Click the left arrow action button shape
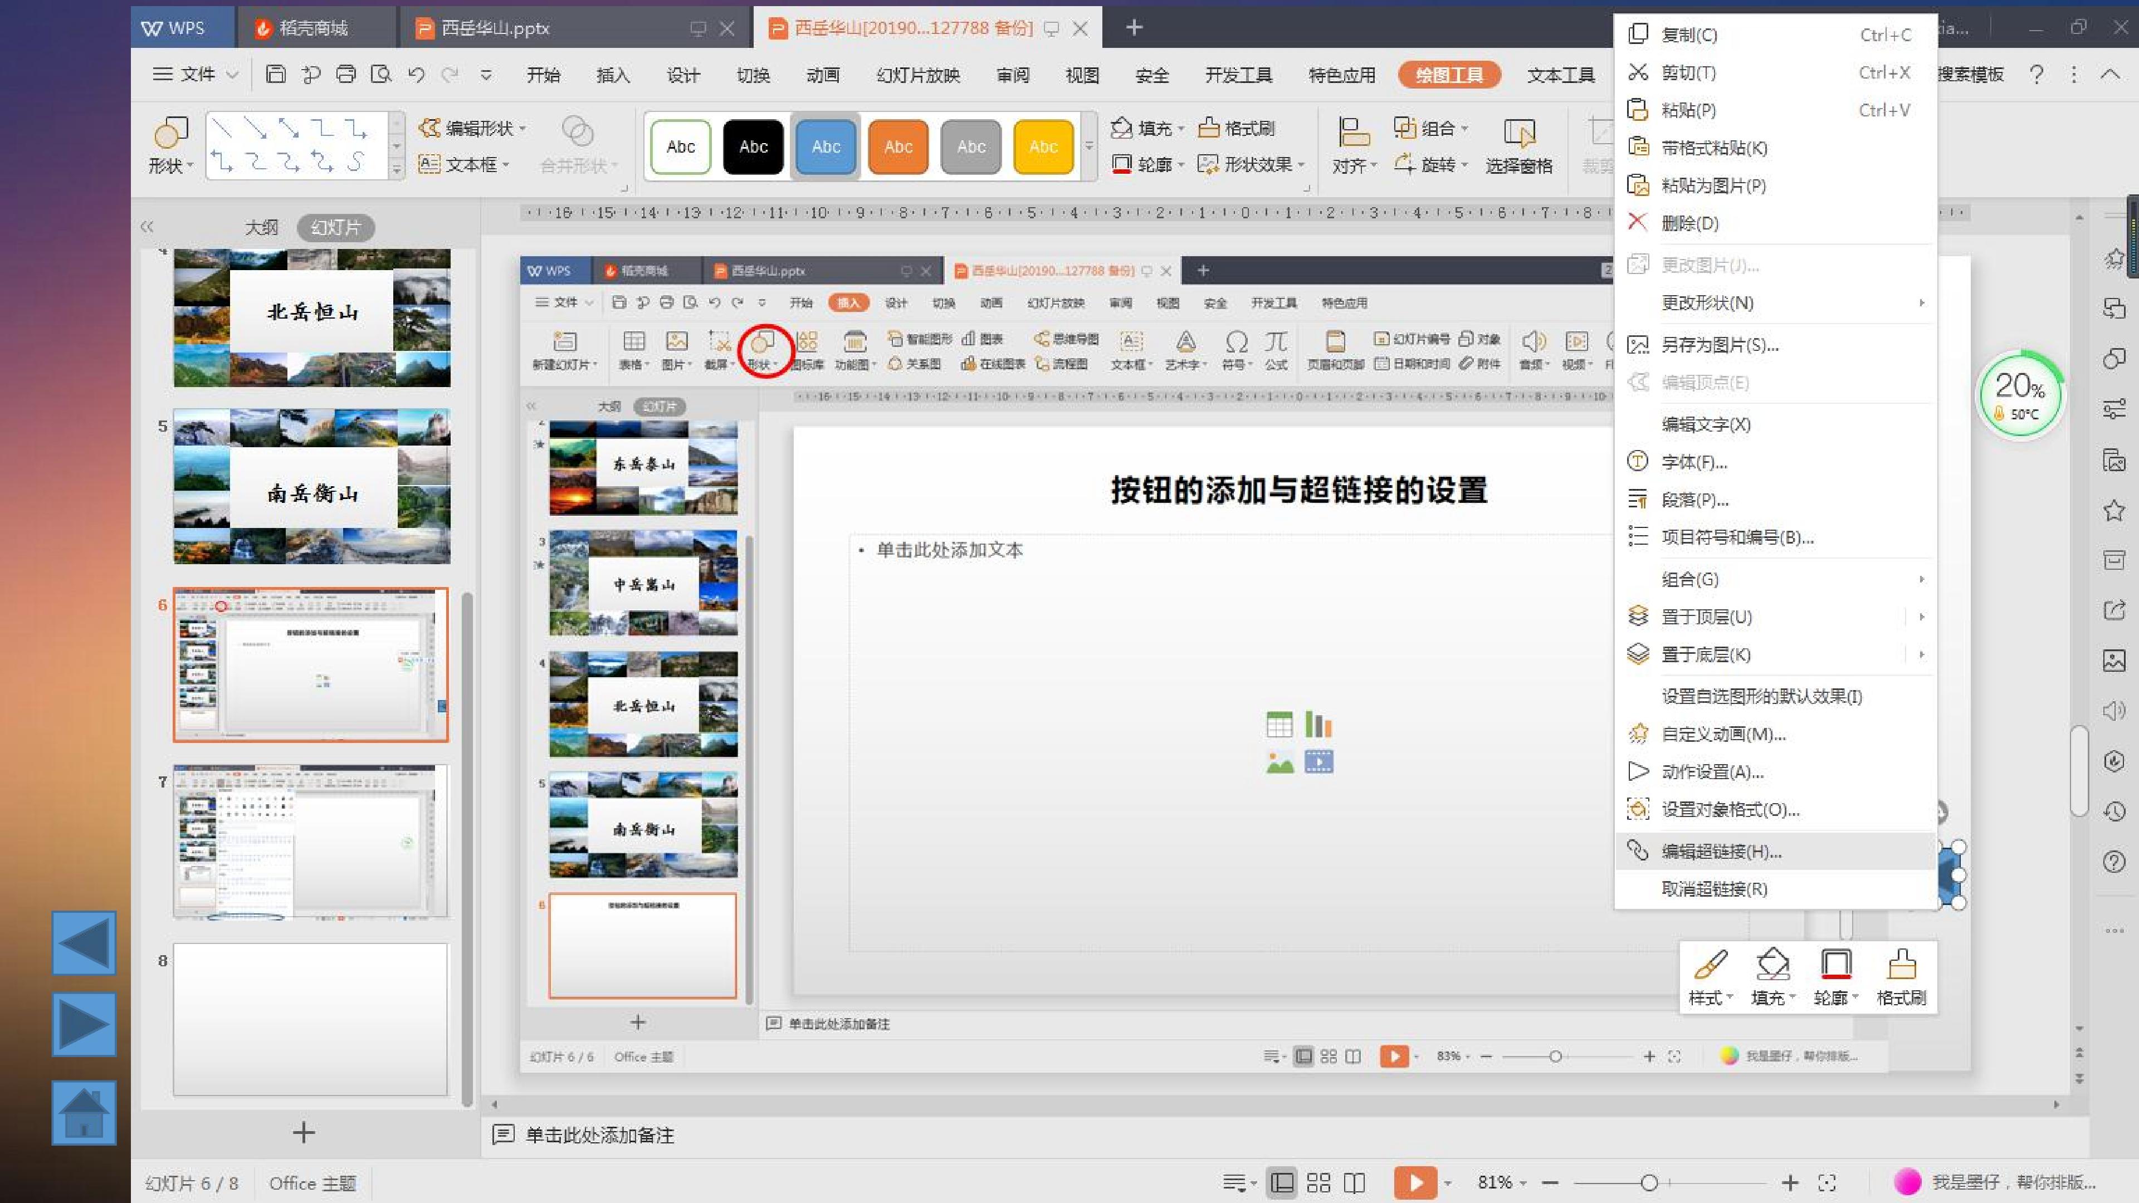The width and height of the screenshot is (2139, 1203). pyautogui.click(x=84, y=943)
